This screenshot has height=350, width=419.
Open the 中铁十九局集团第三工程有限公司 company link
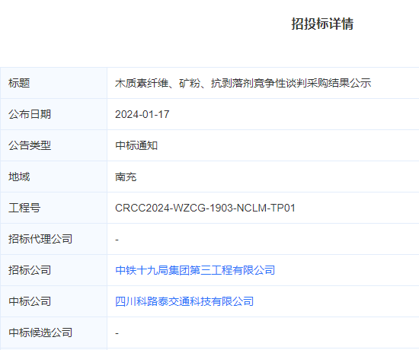(x=195, y=270)
